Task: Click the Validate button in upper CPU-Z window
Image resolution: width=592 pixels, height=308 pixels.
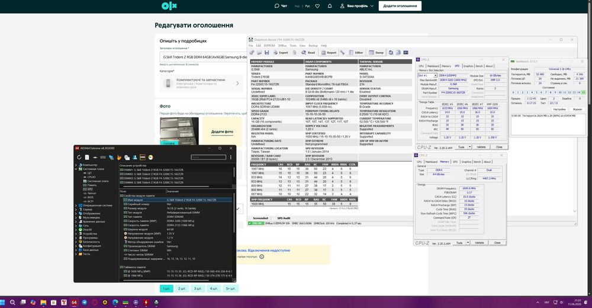Action: tap(481, 147)
